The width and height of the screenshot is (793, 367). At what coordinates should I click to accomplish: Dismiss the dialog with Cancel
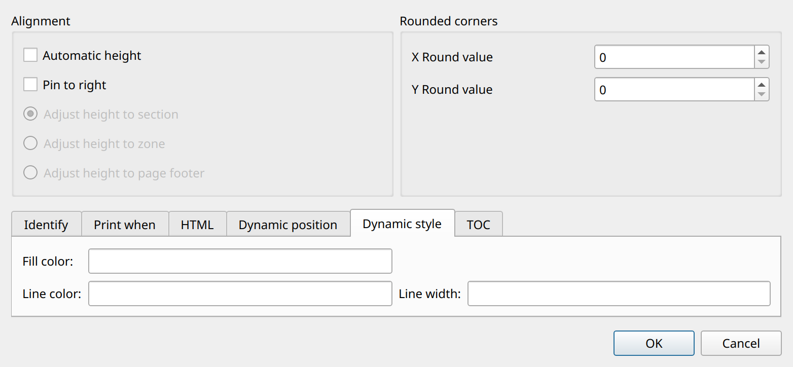(x=741, y=343)
